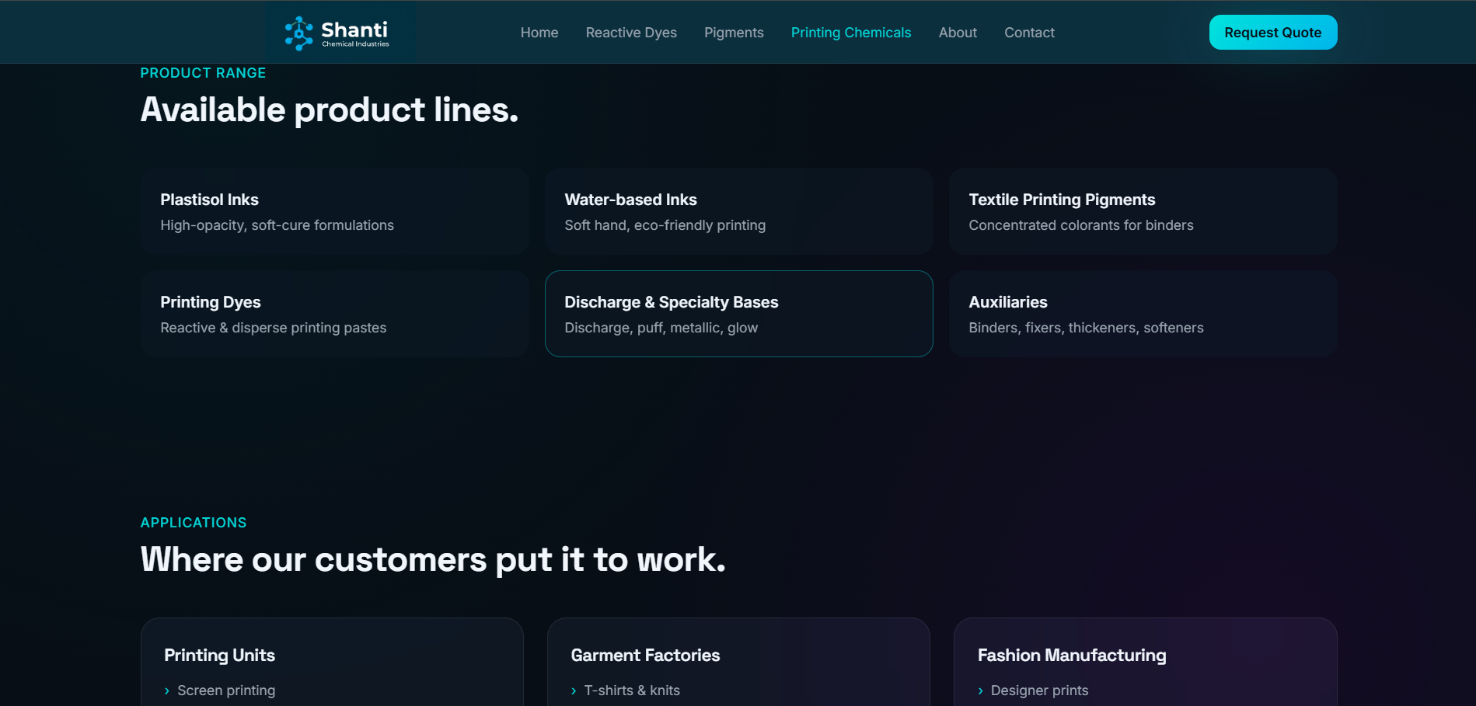Click the Request Quote button

pyautogui.click(x=1273, y=33)
